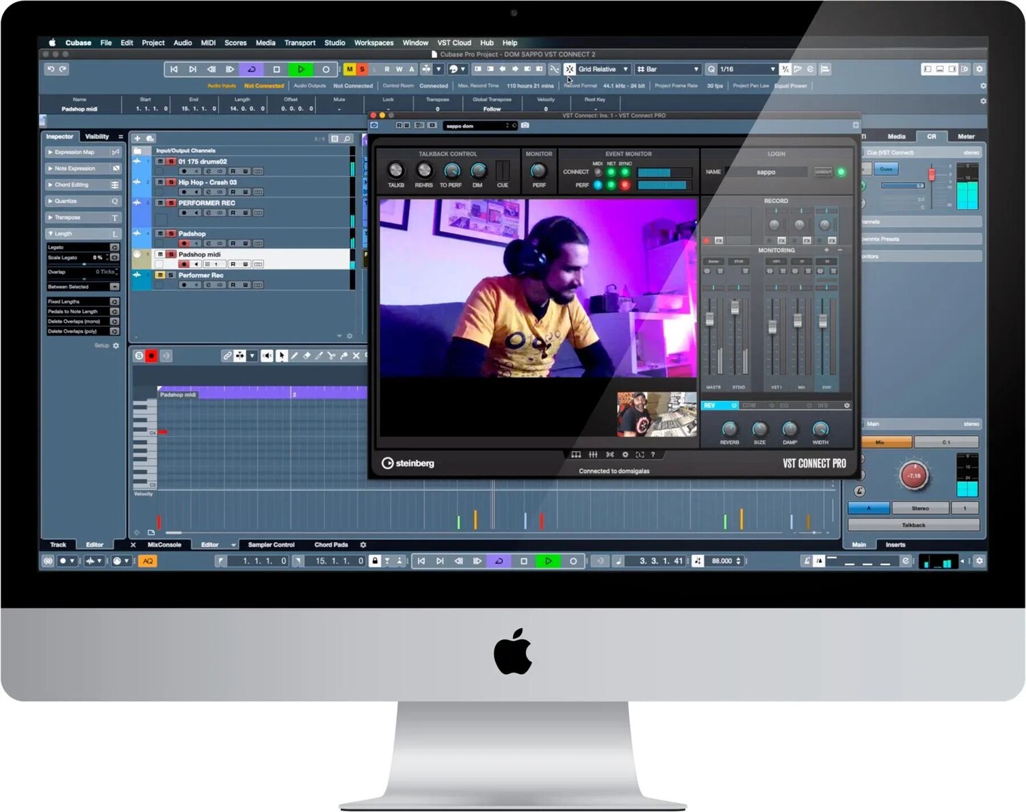Click the LOGOUT button in VST Connect
Screen dimensions: 1026x812
[x=824, y=172]
